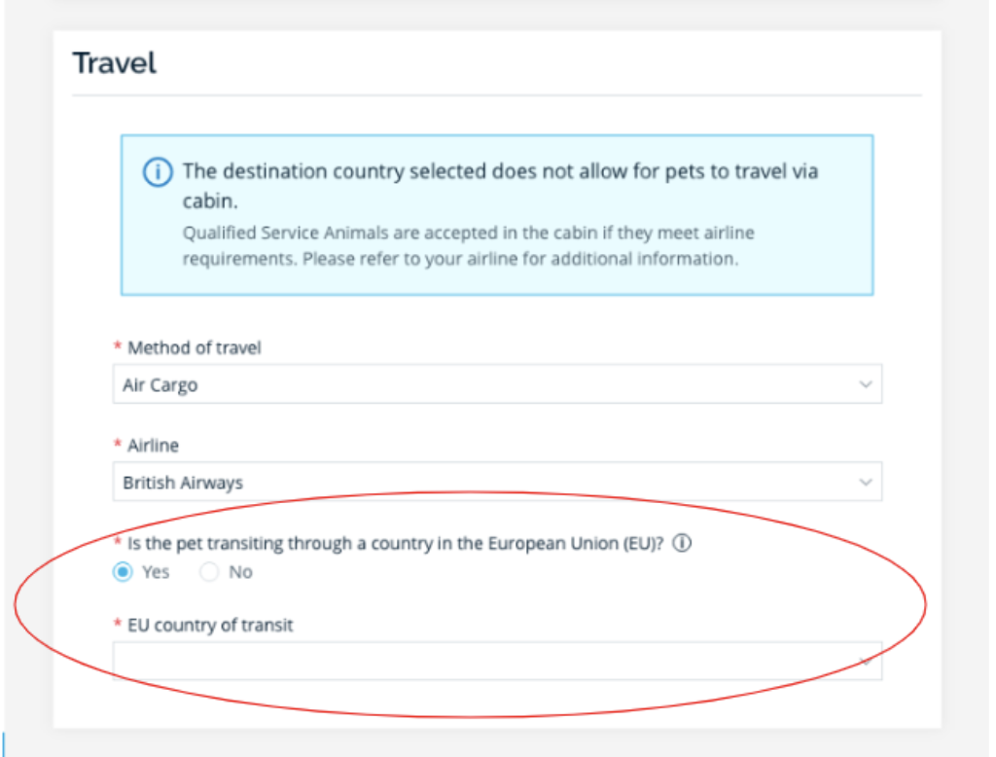The image size is (996, 757).
Task: Click the destination country cabin notice headline
Action: [501, 186]
